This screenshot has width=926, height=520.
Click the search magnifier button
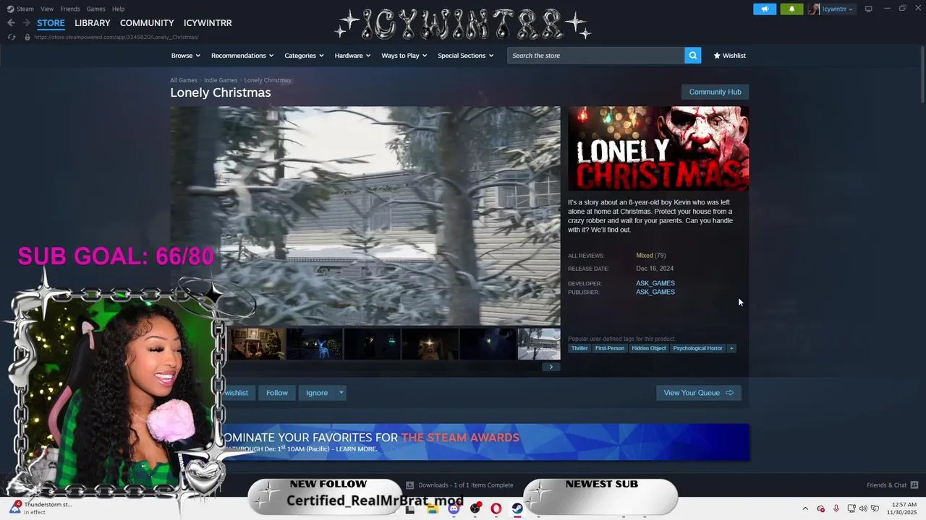(692, 56)
